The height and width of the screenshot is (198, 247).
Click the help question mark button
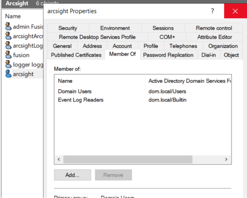coord(212,11)
